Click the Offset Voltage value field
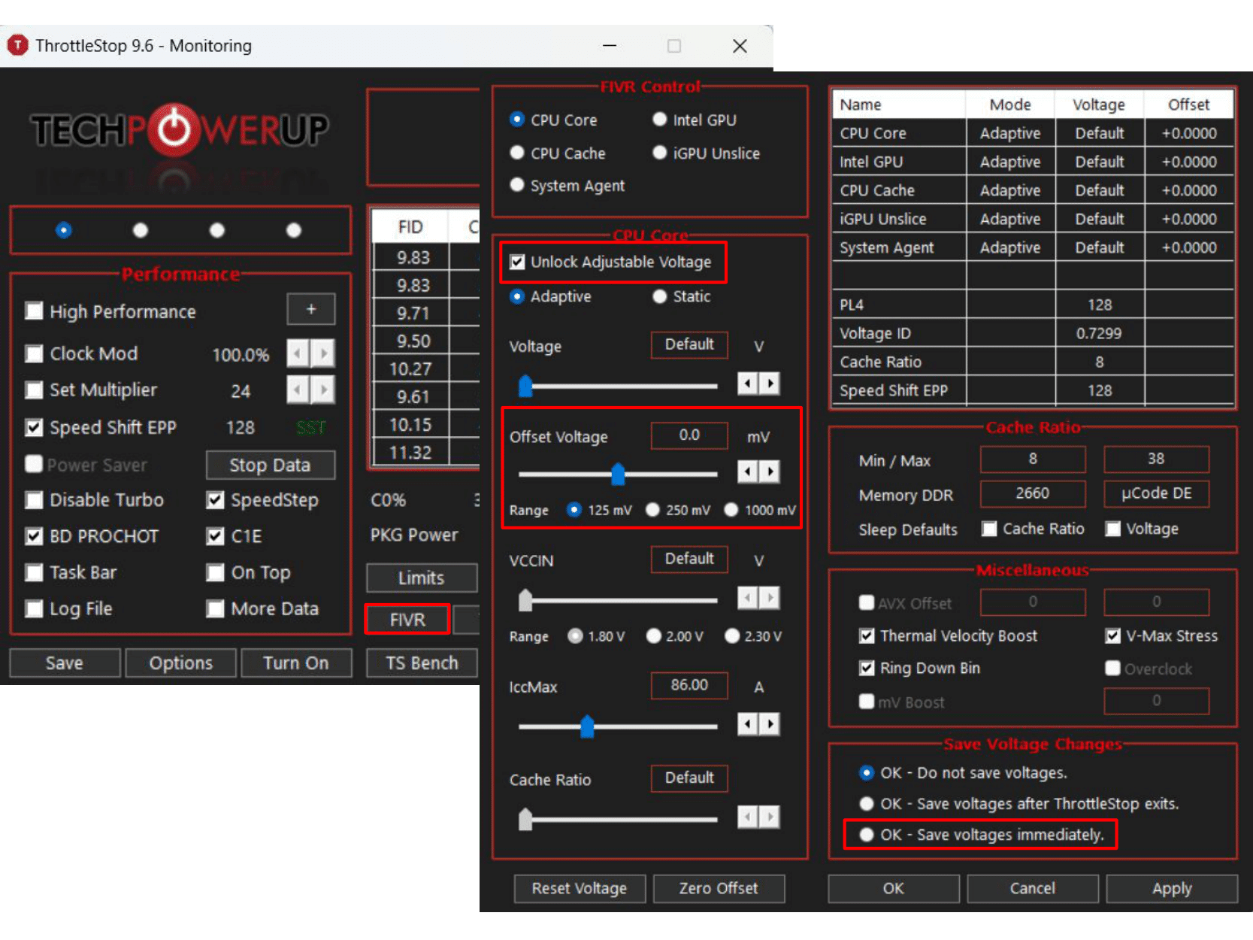Screen dimensions: 1253x940 (x=689, y=435)
